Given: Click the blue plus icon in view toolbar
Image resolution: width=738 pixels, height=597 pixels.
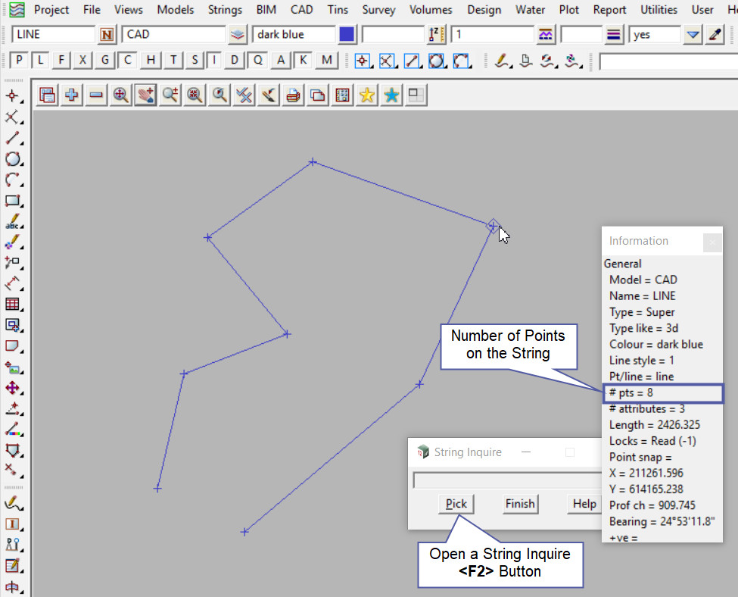Looking at the screenshot, I should tap(72, 95).
